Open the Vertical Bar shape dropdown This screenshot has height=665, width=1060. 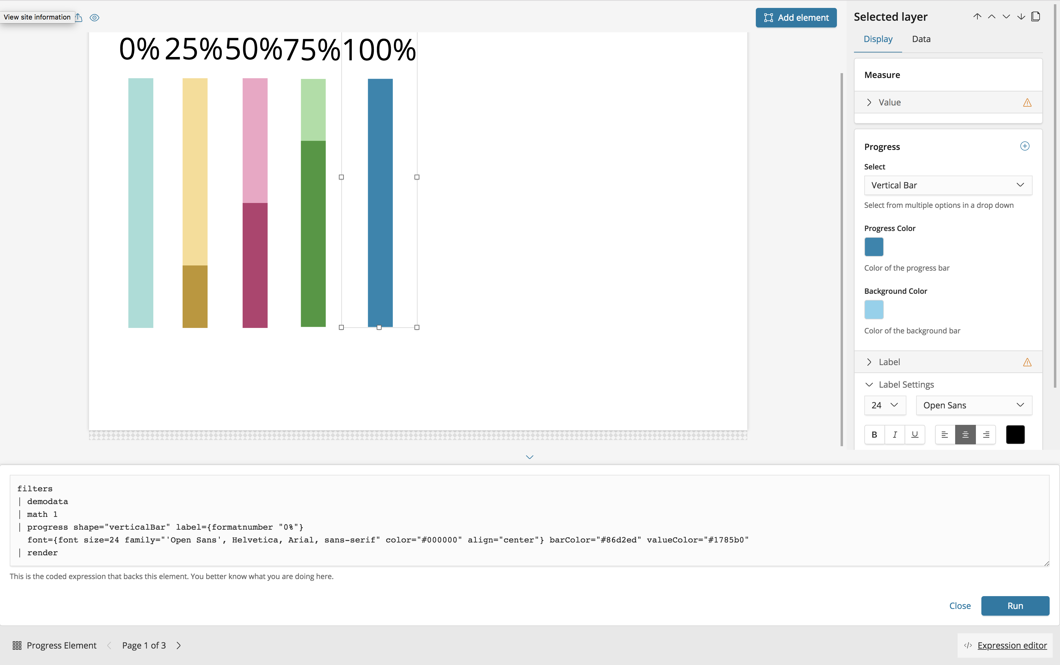pyautogui.click(x=948, y=185)
